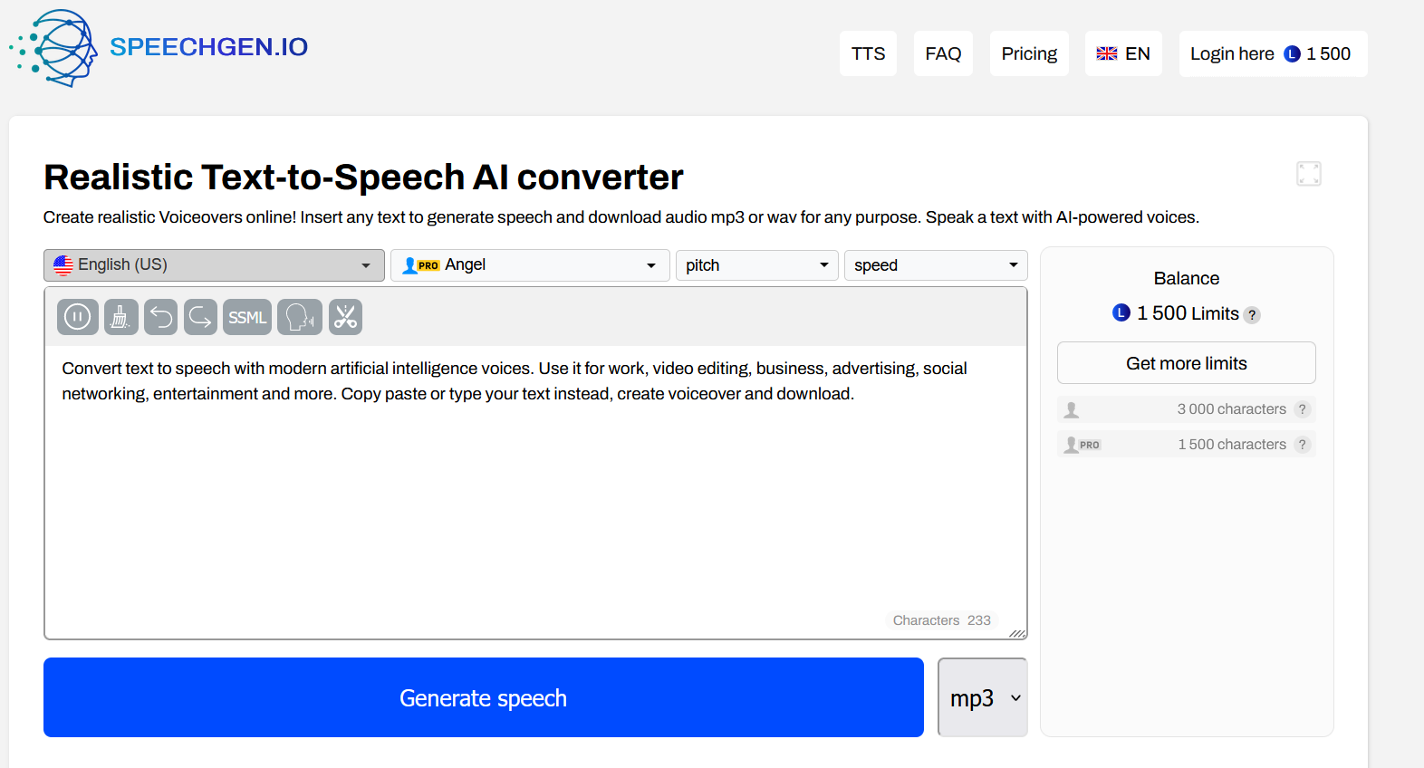Open the SSML tags tool
This screenshot has width=1424, height=768.
247,317
